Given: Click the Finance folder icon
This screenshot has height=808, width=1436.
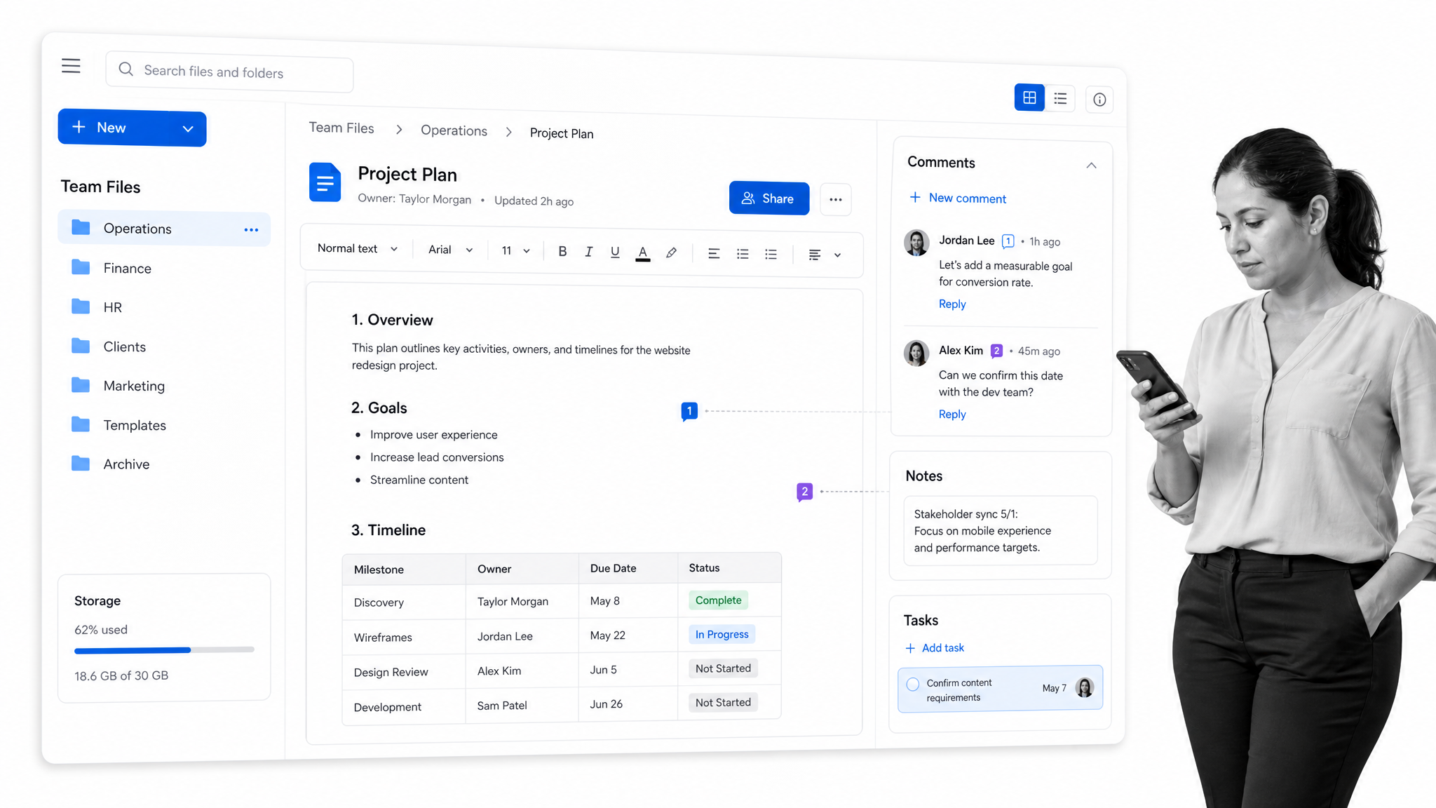Looking at the screenshot, I should coord(81,267).
